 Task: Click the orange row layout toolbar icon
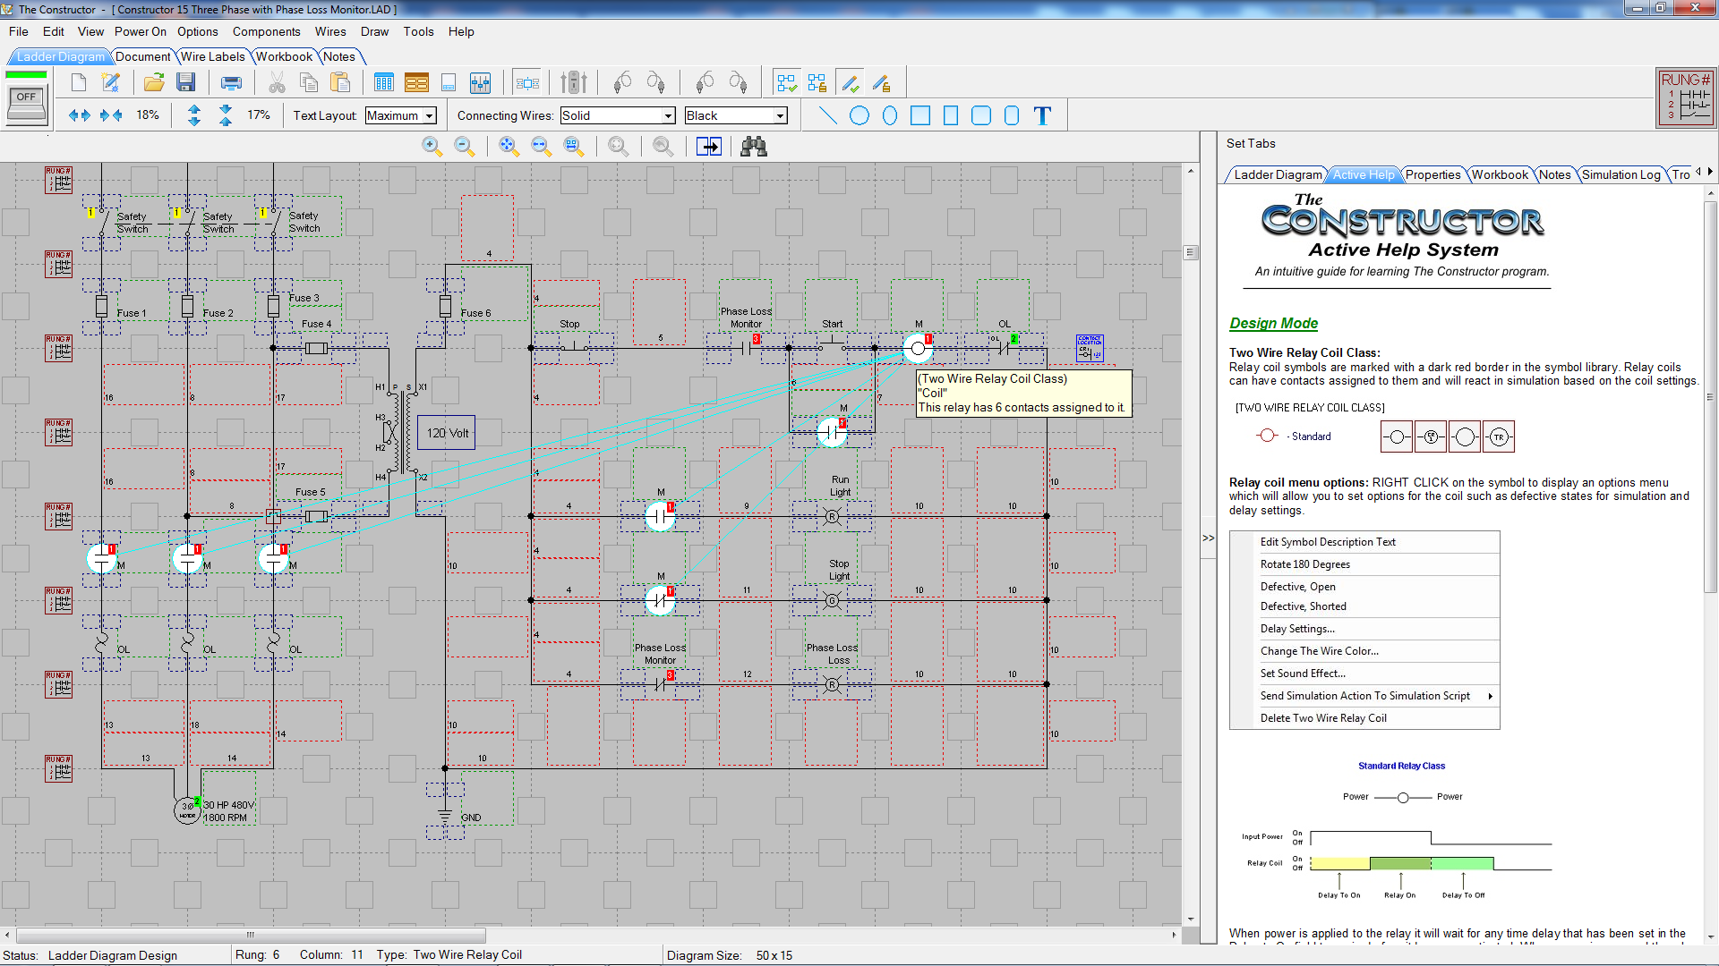click(416, 83)
